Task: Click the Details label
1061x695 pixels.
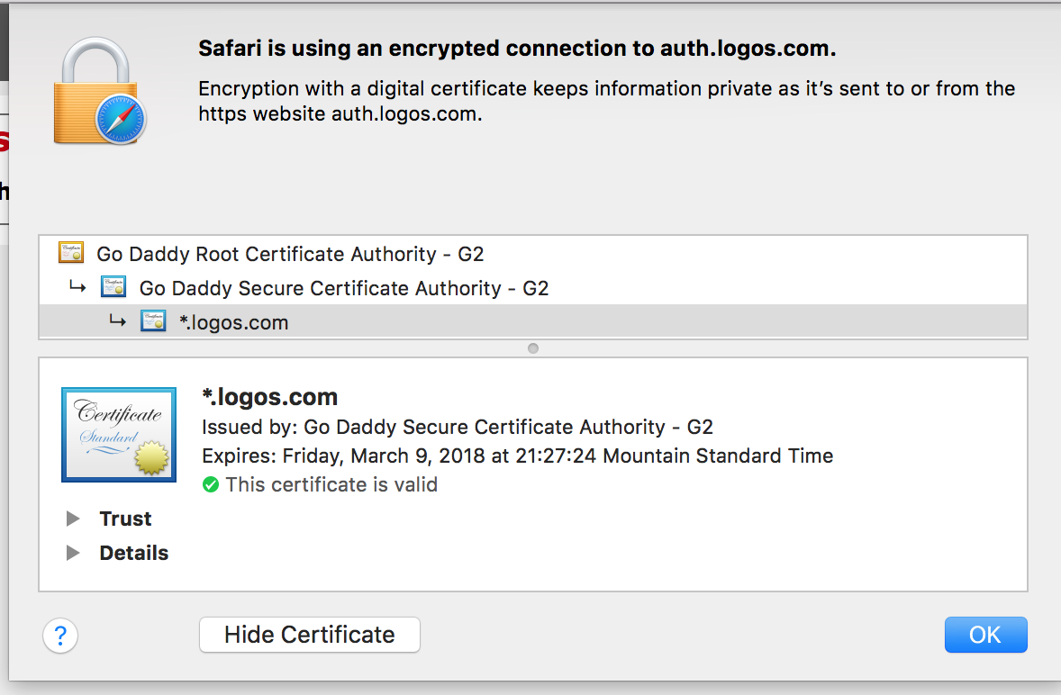Action: coord(134,553)
